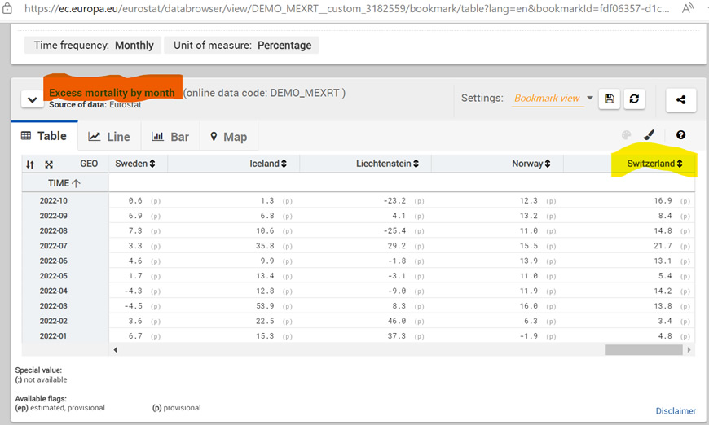Screen dimensions: 709x425
Task: Click the expand table fullscreen icon
Action: coord(49,164)
